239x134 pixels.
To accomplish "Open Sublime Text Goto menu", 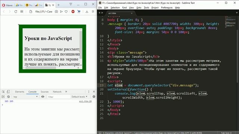I will point(139,7).
